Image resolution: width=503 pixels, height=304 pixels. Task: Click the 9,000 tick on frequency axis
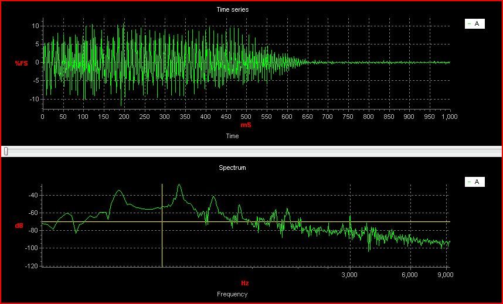(446, 275)
